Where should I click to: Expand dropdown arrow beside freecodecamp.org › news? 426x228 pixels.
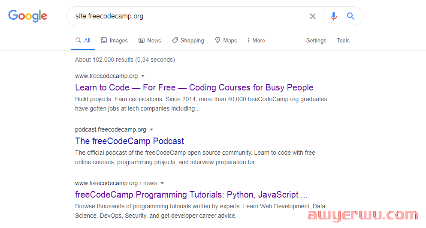(x=162, y=183)
